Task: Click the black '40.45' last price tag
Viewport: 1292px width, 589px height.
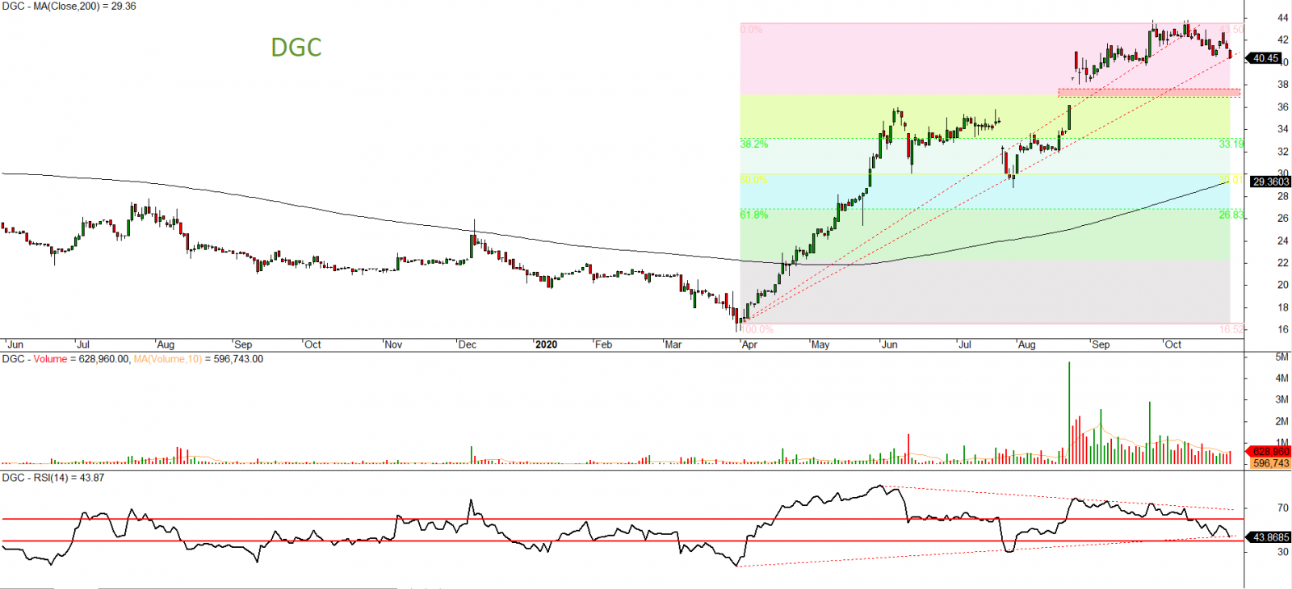Action: 1265,58
